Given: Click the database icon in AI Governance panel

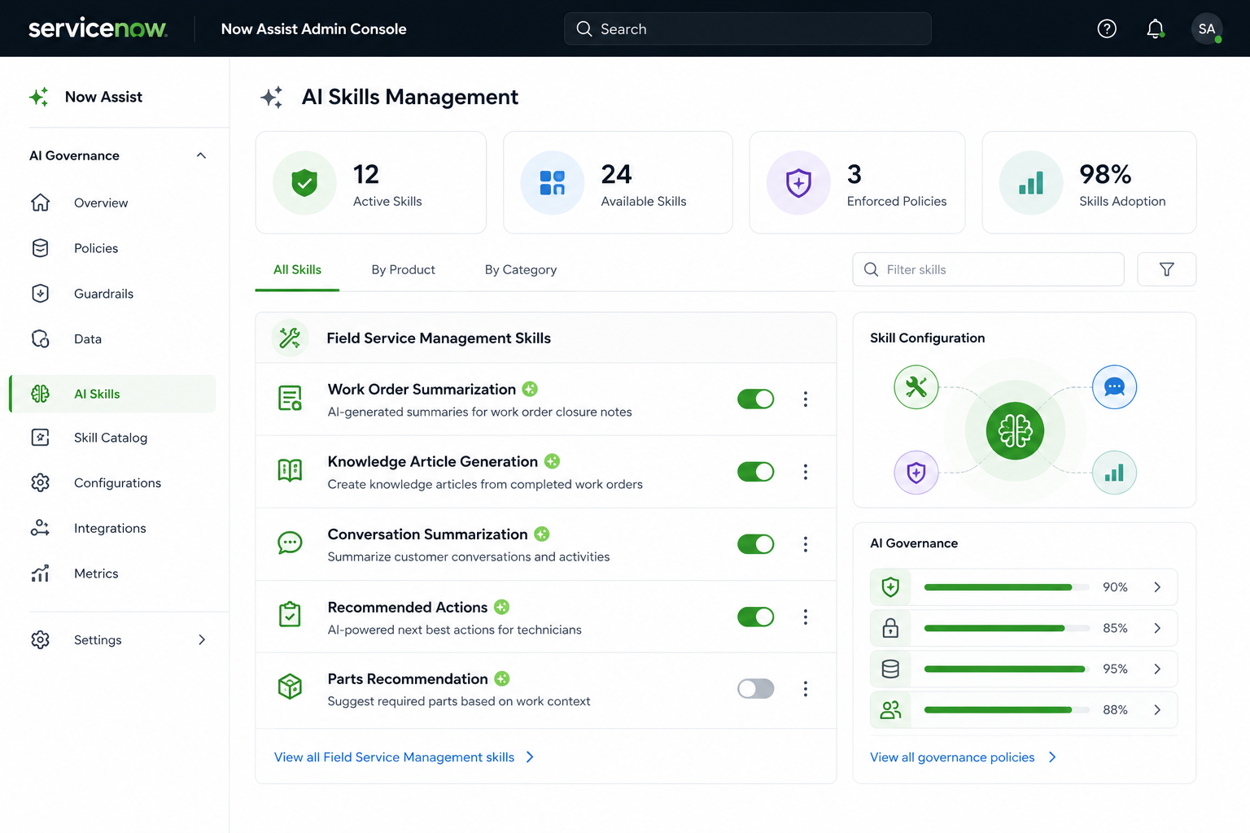Looking at the screenshot, I should click(890, 669).
